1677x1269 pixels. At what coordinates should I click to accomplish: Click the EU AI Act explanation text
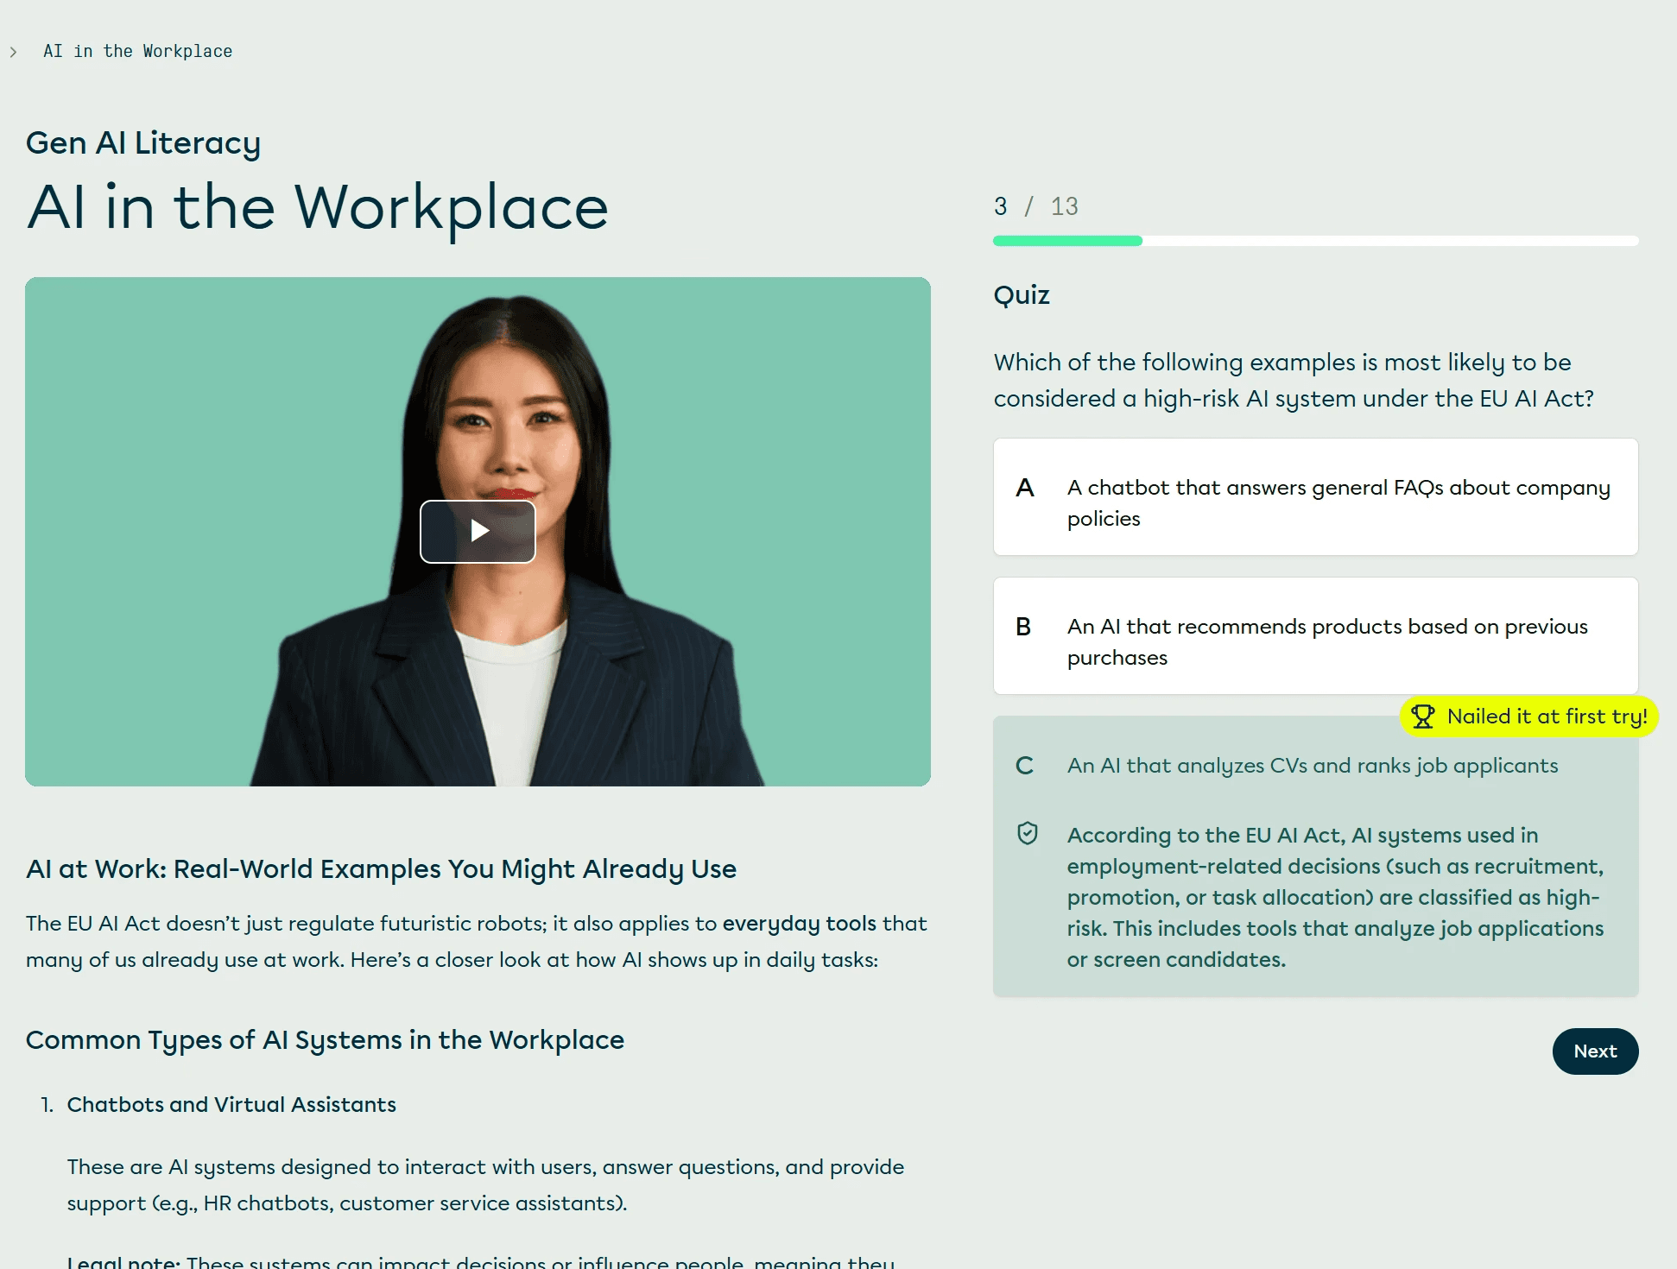(1334, 897)
